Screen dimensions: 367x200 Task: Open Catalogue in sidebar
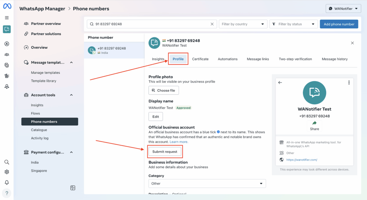[x=39, y=130]
